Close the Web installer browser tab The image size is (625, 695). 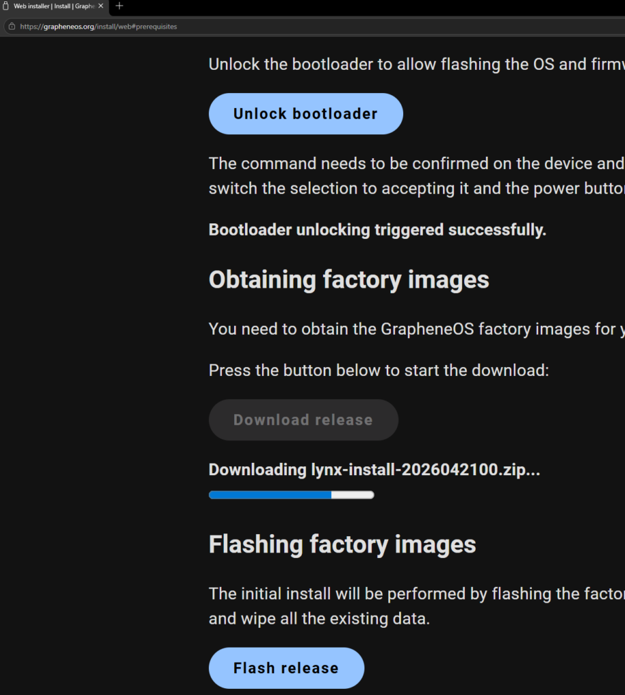click(x=100, y=6)
